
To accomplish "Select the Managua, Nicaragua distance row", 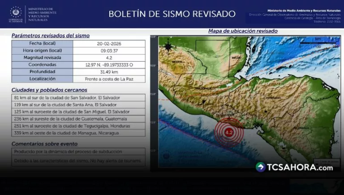I will click(78, 133).
